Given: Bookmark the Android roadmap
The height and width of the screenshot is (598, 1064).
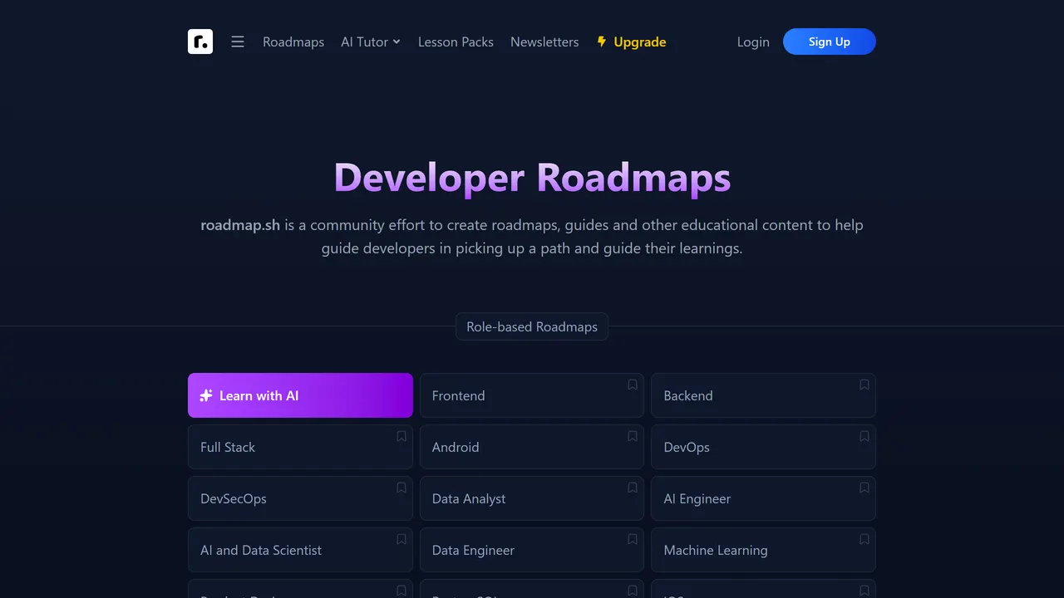Looking at the screenshot, I should (x=633, y=436).
